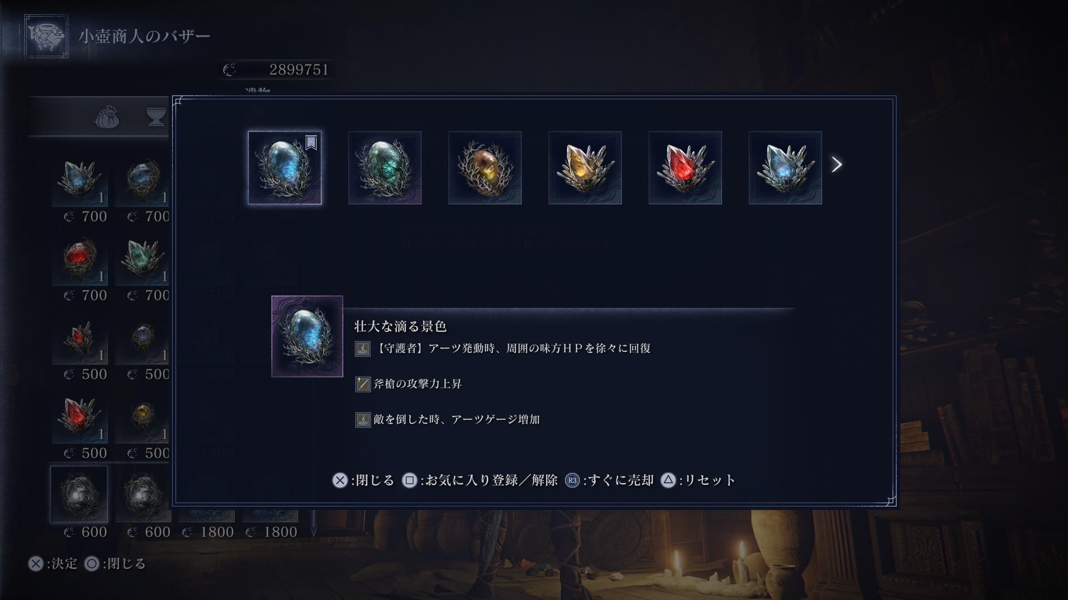Click the Guardian art effect icon
The height and width of the screenshot is (600, 1068).
[363, 349]
